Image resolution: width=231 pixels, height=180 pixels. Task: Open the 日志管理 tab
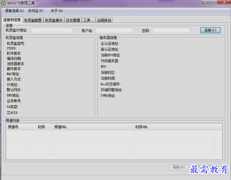[73, 20]
